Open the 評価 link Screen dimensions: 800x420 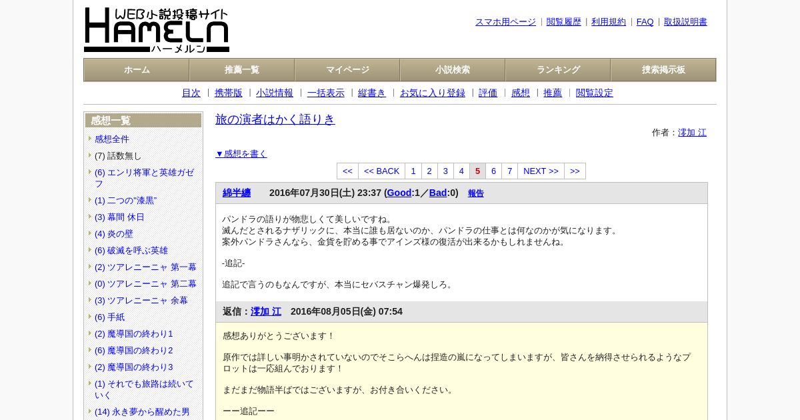488,93
